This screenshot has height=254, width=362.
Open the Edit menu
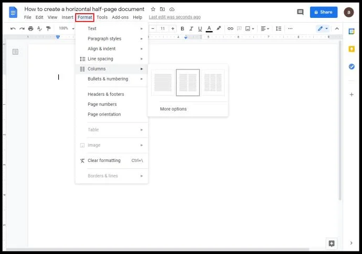[39, 17]
